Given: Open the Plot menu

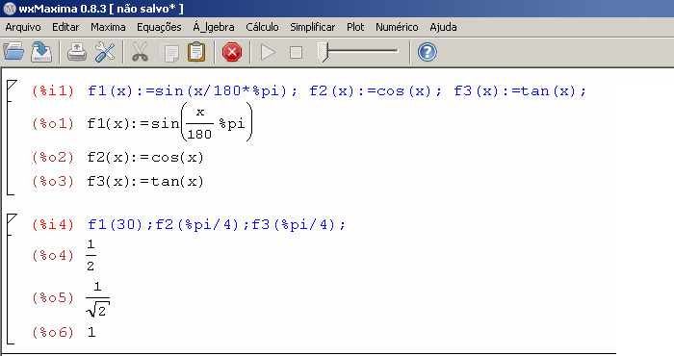Looking at the screenshot, I should (355, 27).
